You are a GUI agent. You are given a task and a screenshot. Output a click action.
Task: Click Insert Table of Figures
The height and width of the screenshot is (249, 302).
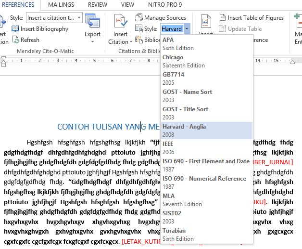click(251, 18)
